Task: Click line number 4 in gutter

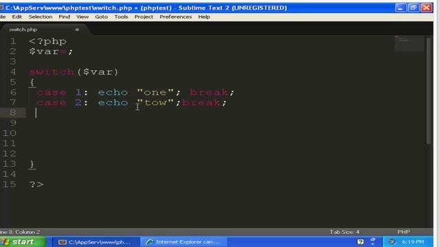Action: point(13,72)
